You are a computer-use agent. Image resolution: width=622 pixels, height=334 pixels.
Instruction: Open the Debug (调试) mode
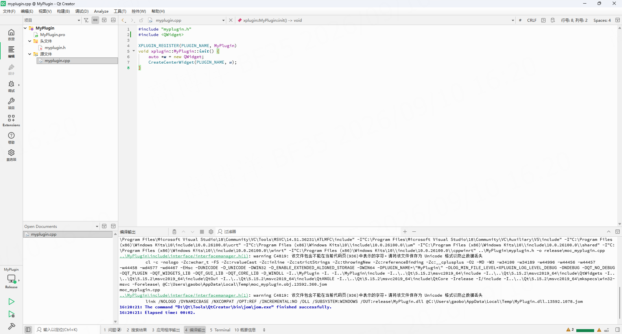(x=11, y=86)
